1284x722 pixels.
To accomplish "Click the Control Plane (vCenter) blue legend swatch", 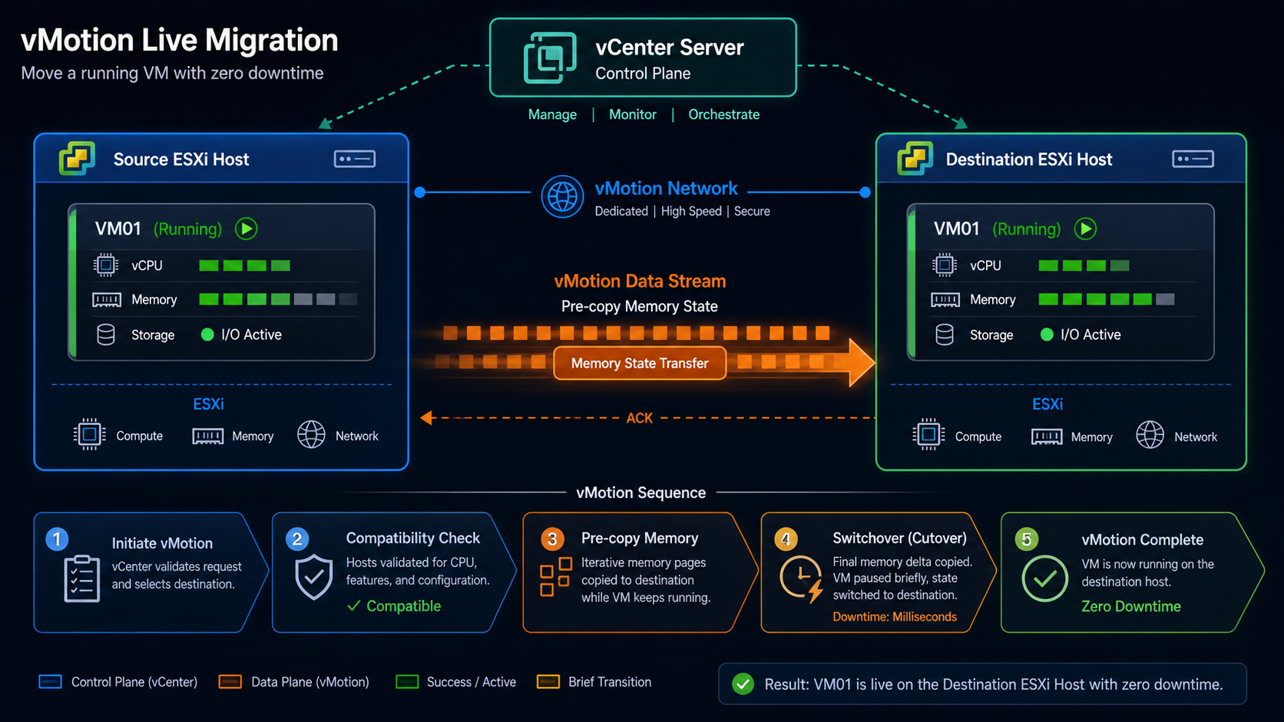I will pos(50,682).
